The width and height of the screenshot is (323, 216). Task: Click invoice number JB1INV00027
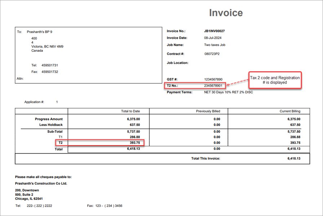214,31
